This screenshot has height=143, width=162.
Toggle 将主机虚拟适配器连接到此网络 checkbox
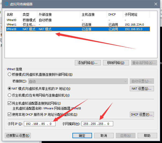(9, 103)
